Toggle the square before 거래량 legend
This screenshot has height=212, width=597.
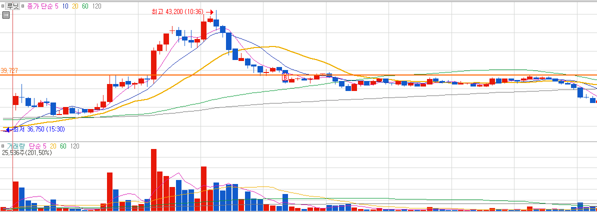coord(2,146)
